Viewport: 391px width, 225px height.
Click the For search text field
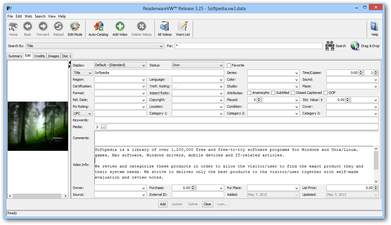[249, 46]
